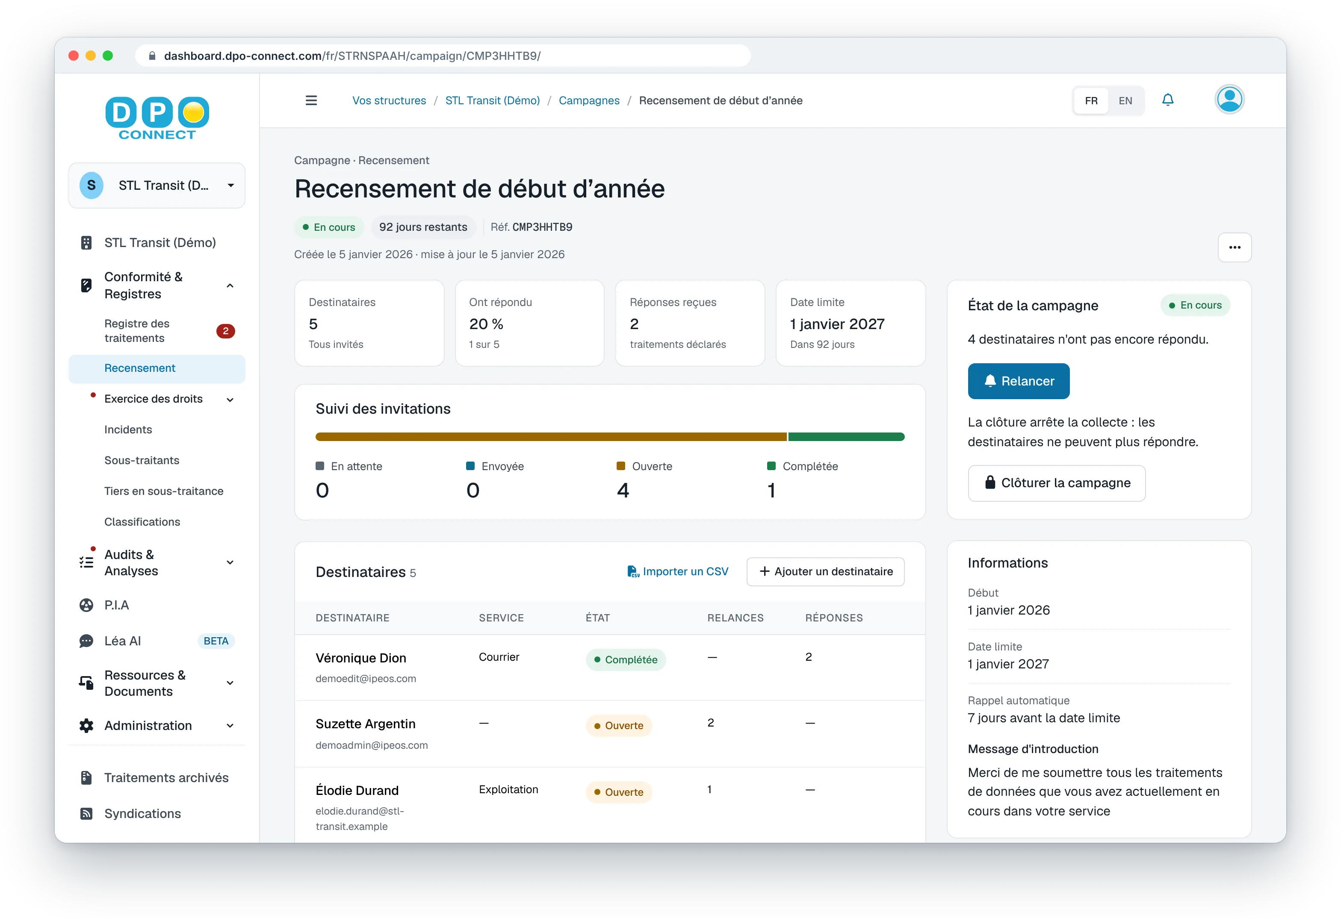Click the Léa AI chat bubble icon
Viewport: 1341px width, 918px height.
coord(86,641)
